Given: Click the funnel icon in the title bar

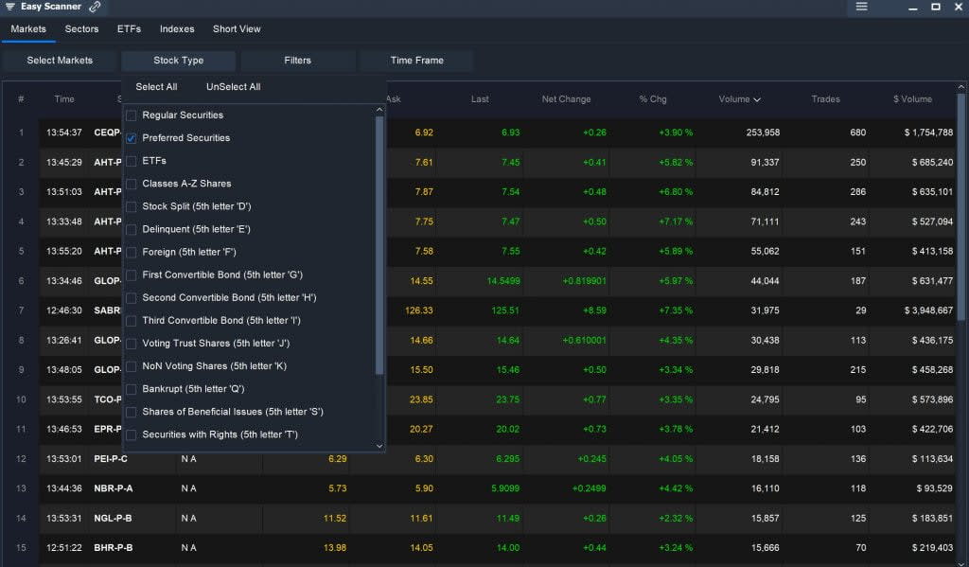Looking at the screenshot, I should 10,7.
